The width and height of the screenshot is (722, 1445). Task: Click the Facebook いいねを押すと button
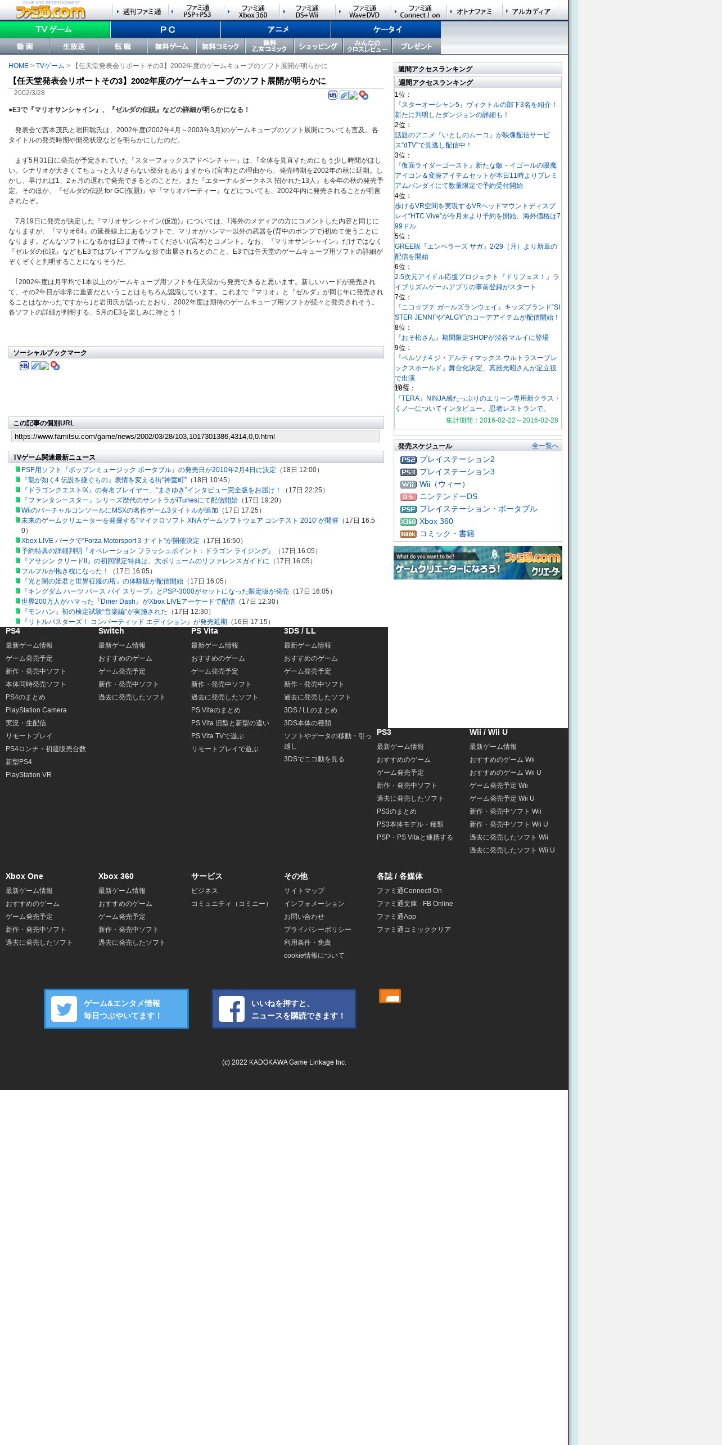tap(284, 1009)
